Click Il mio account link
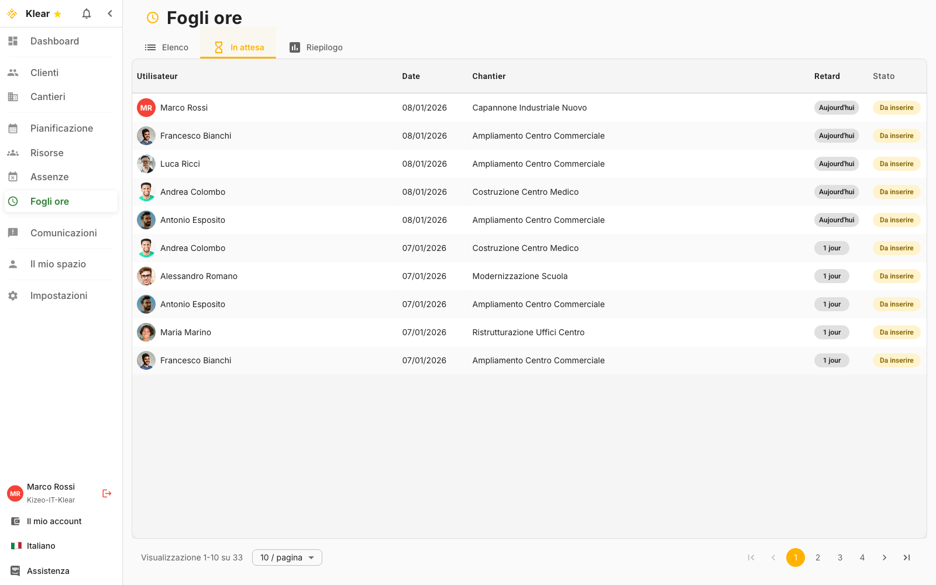936x585 pixels. 54,521
